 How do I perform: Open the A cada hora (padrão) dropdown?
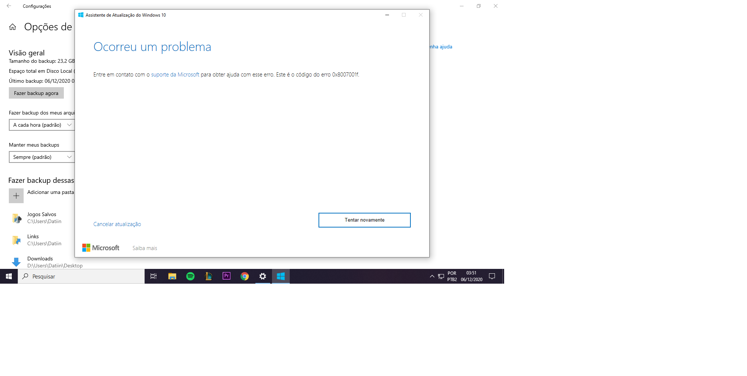(42, 125)
